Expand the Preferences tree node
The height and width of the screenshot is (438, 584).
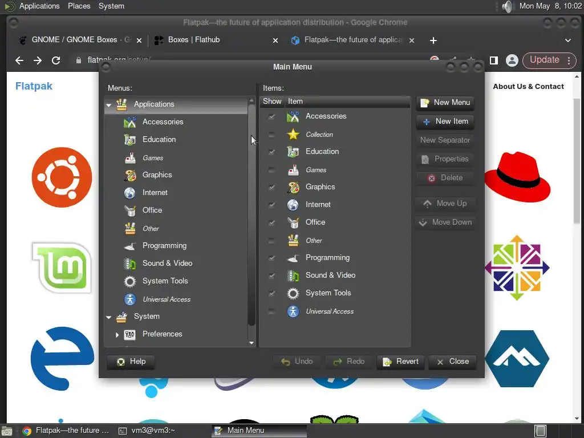[x=117, y=334]
